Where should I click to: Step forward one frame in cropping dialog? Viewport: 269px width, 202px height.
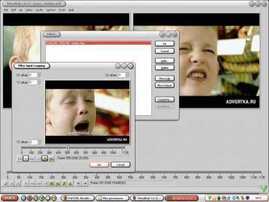click(32, 159)
